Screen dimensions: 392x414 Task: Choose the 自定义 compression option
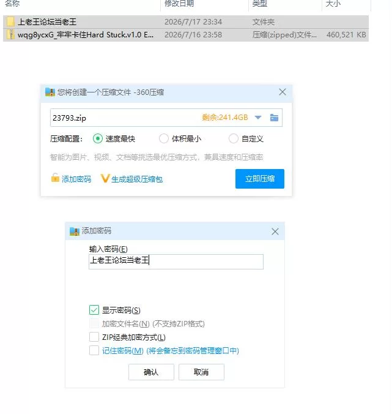click(233, 138)
